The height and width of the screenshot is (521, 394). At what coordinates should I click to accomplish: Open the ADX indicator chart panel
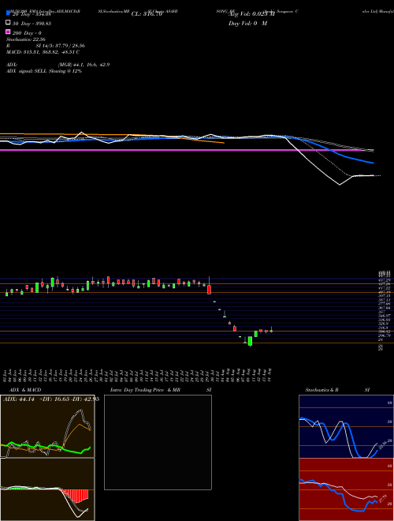tap(47, 426)
